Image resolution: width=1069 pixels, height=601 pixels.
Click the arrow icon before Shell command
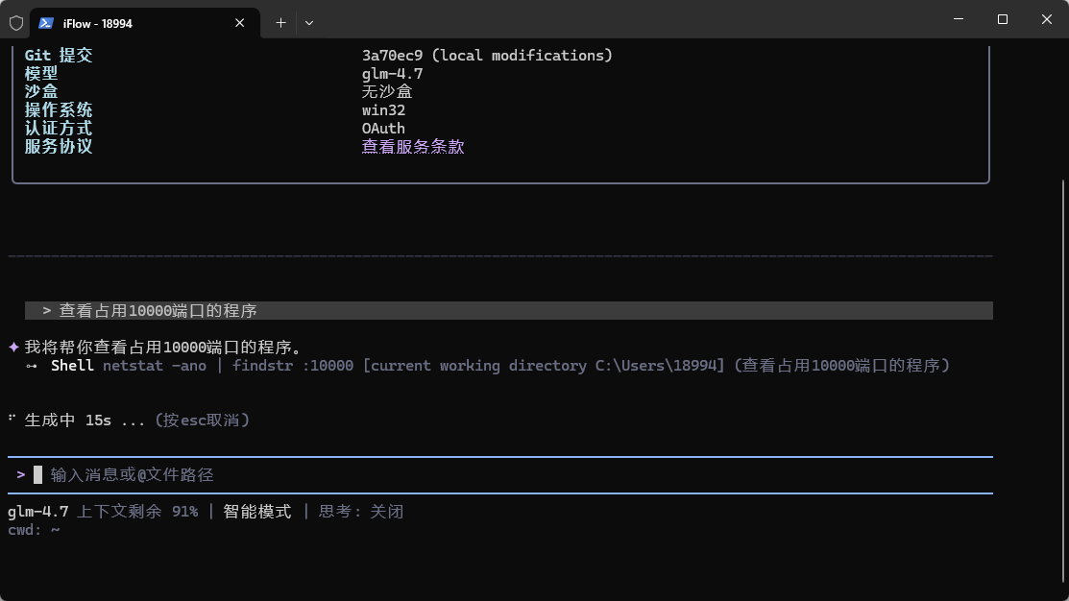tap(32, 366)
